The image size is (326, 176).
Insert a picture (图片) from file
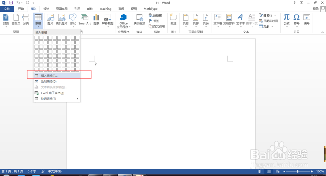(50, 20)
